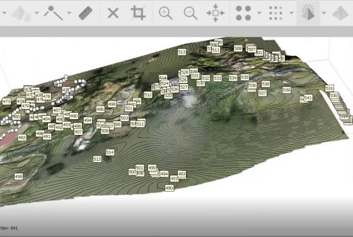Reset the view with the centering arrows icon

coord(216,13)
